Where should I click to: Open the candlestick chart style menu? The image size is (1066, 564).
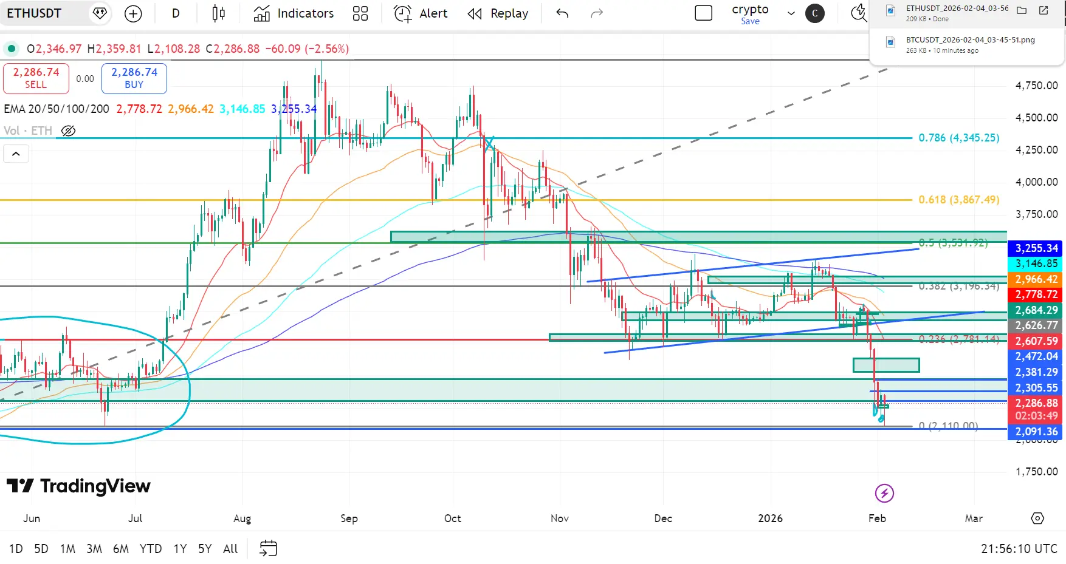(x=219, y=13)
